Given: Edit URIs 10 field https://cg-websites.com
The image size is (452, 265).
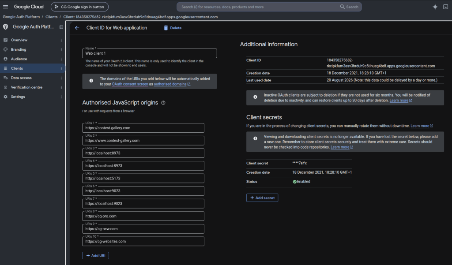Looking at the screenshot, I should click(143, 241).
